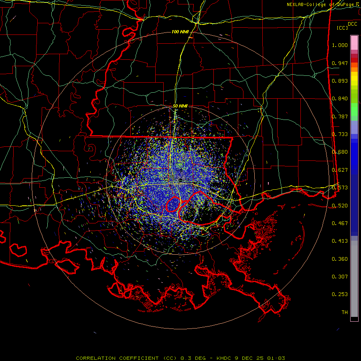The height and width of the screenshot is (361, 361).
Task: Select the 0.467 scale value
Action: (340, 223)
